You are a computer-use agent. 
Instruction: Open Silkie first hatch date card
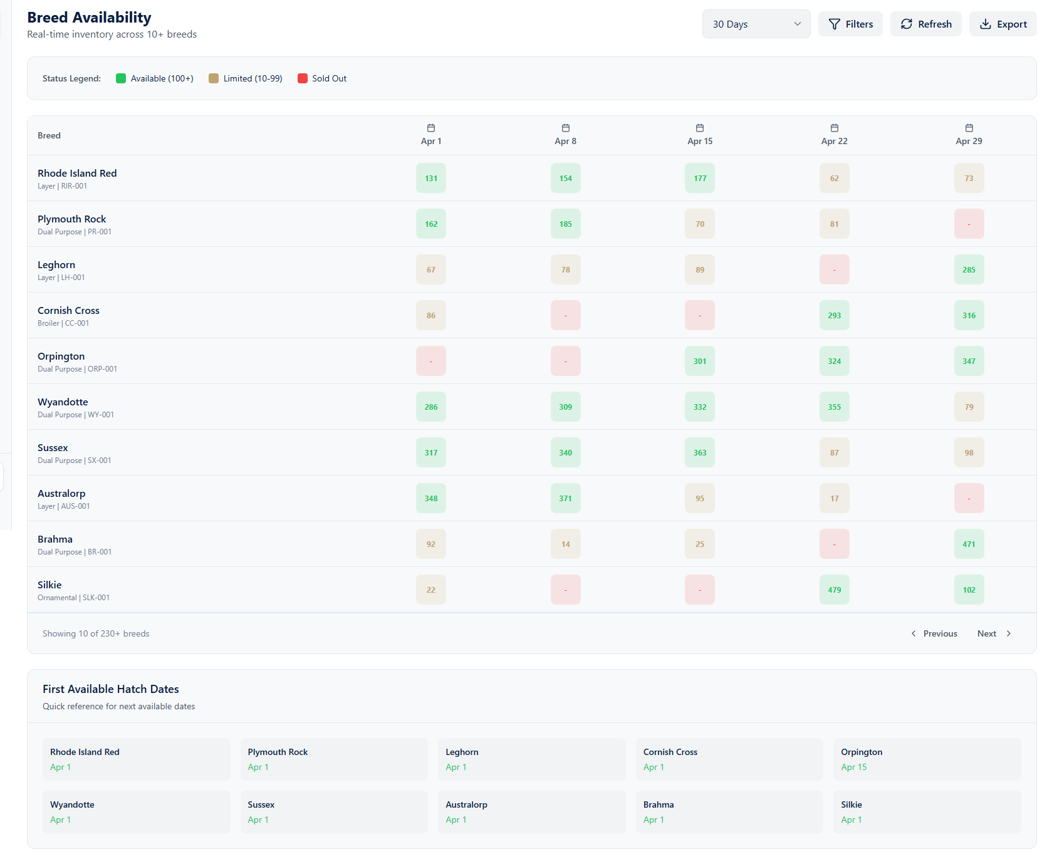tap(926, 812)
